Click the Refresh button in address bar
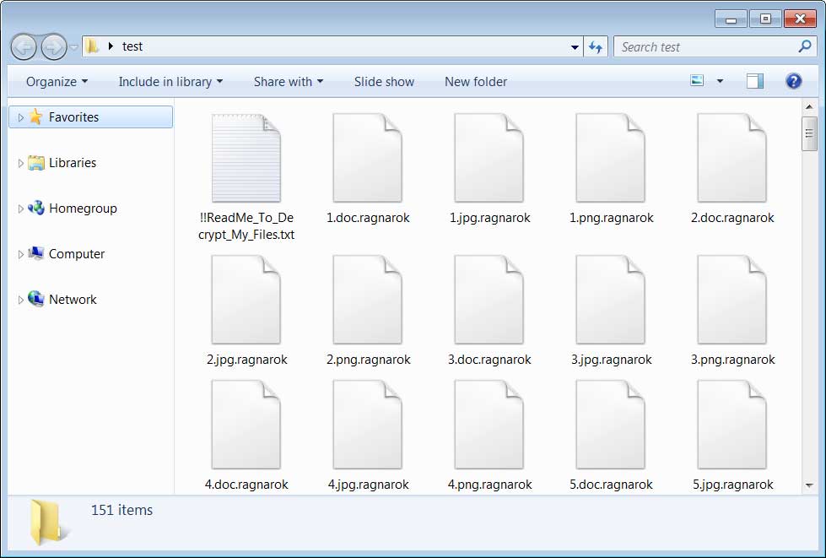This screenshot has height=558, width=826. [x=596, y=46]
